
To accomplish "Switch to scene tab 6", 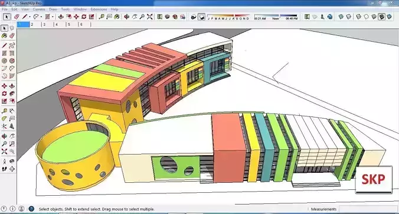I will click(84, 25).
